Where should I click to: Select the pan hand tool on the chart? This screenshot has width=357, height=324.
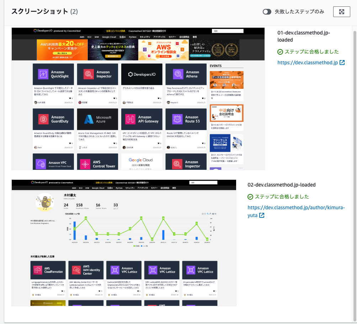211,214
